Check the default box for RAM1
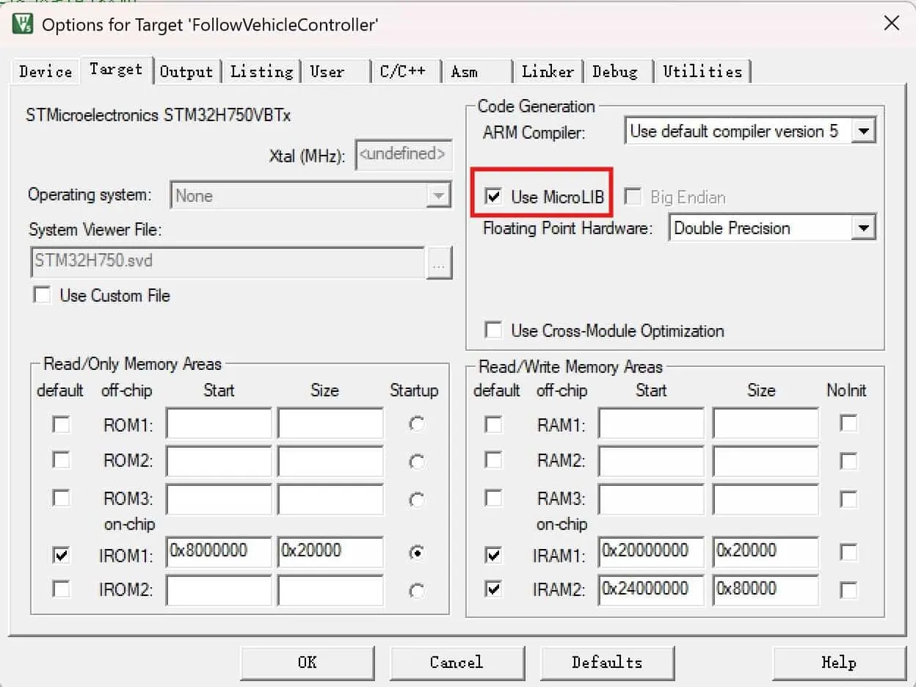 coord(494,424)
